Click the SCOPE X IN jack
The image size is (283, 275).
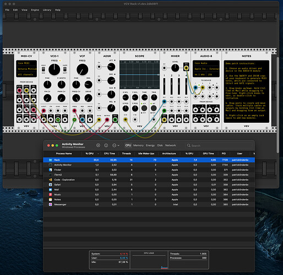click(x=126, y=120)
